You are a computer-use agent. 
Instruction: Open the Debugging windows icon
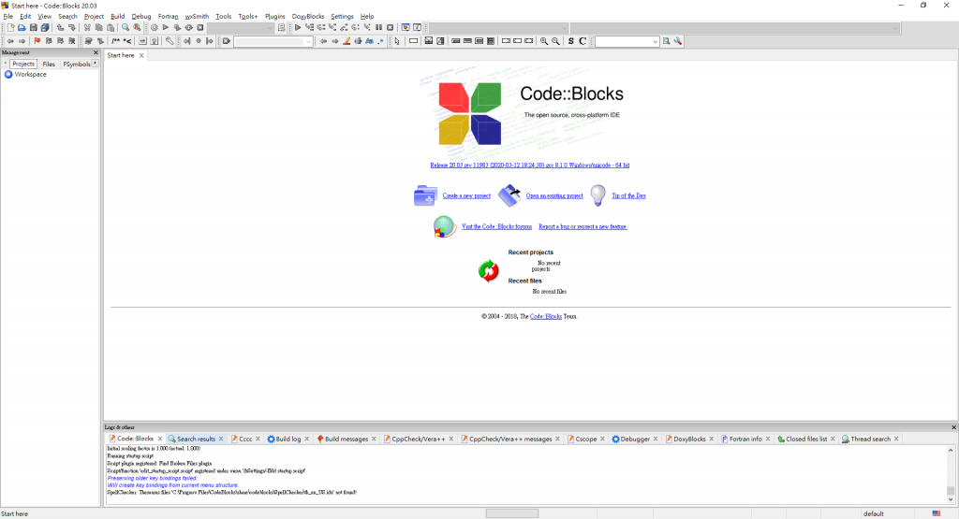pos(406,27)
